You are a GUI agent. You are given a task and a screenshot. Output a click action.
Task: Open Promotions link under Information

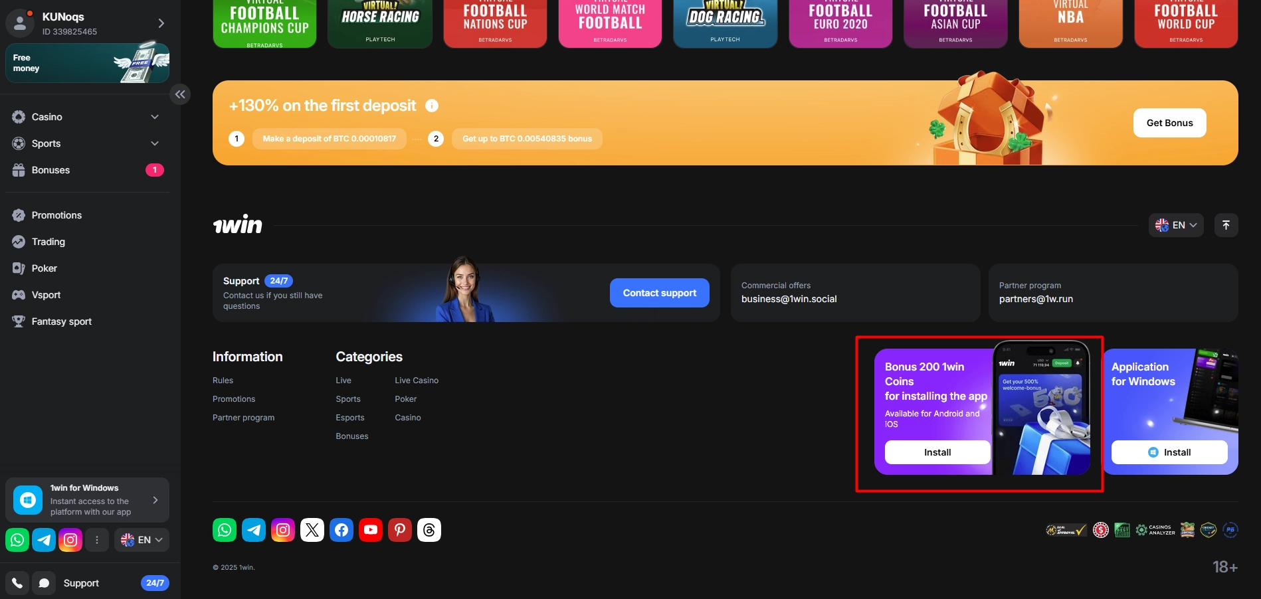pos(234,399)
